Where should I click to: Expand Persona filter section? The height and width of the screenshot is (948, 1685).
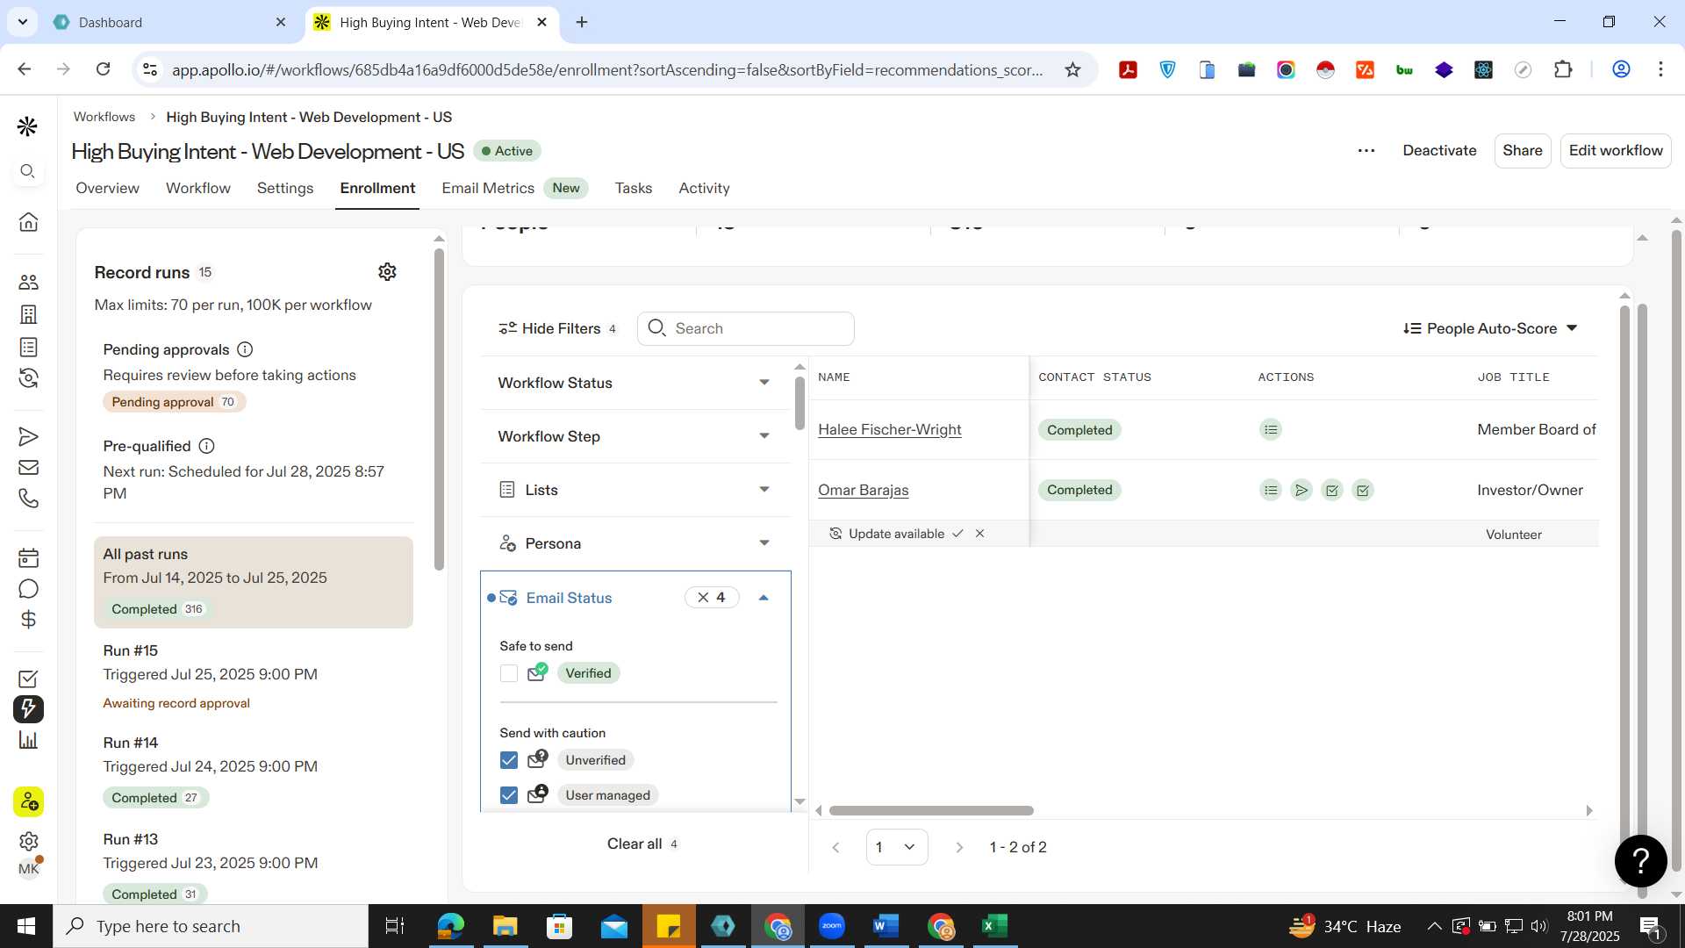coord(635,543)
